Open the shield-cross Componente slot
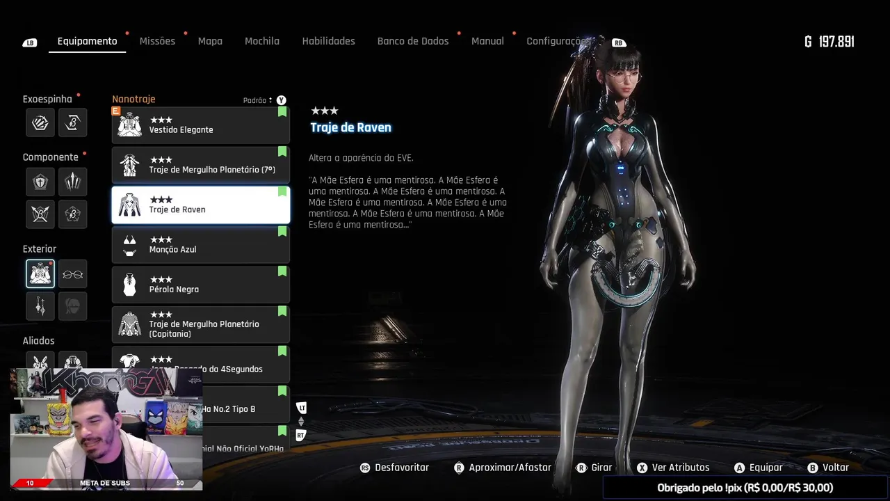 click(40, 182)
